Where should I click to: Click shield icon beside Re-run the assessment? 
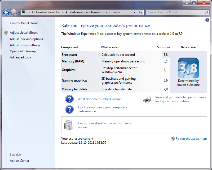pyautogui.click(x=173, y=139)
